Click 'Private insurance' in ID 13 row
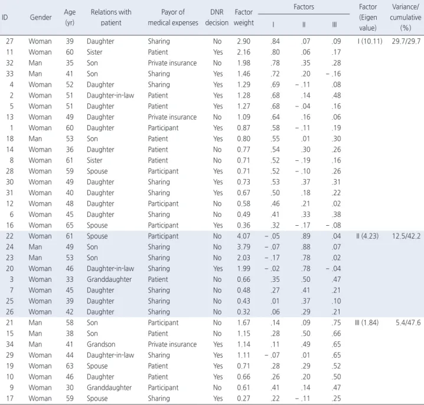Image resolution: width=424 pixels, height=405 pixels. click(x=172, y=117)
